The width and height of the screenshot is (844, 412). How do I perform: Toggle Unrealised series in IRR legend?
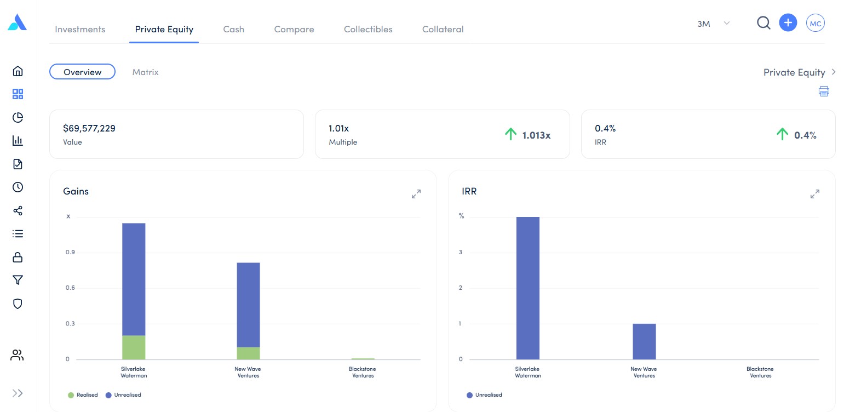[x=484, y=394]
